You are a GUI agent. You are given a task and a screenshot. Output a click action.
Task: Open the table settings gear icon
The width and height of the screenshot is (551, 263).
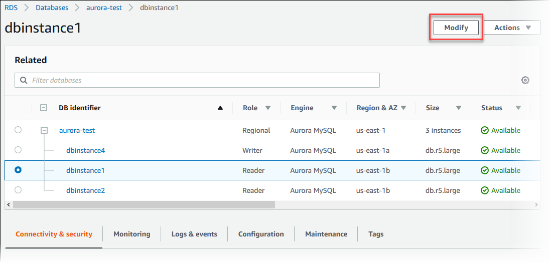tap(525, 80)
